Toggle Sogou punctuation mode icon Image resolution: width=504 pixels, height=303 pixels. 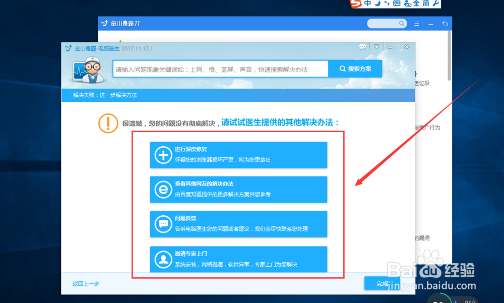387,3
